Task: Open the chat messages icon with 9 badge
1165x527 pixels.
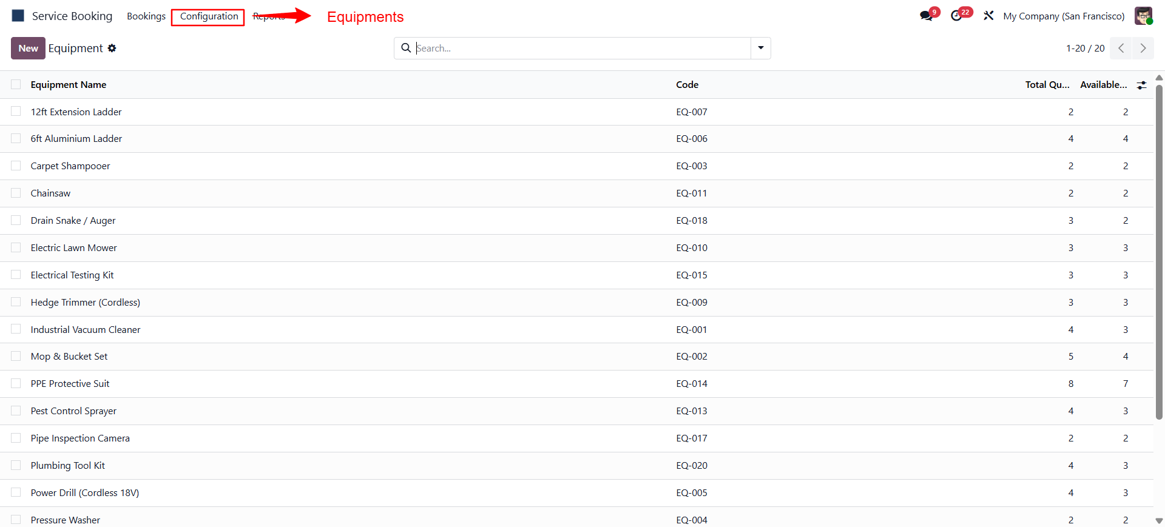Action: [x=927, y=16]
